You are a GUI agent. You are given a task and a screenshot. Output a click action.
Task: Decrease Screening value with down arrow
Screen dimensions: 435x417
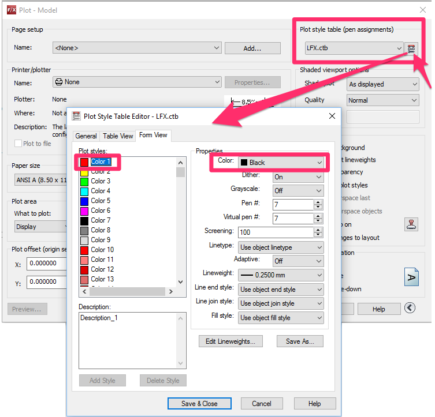coord(318,235)
